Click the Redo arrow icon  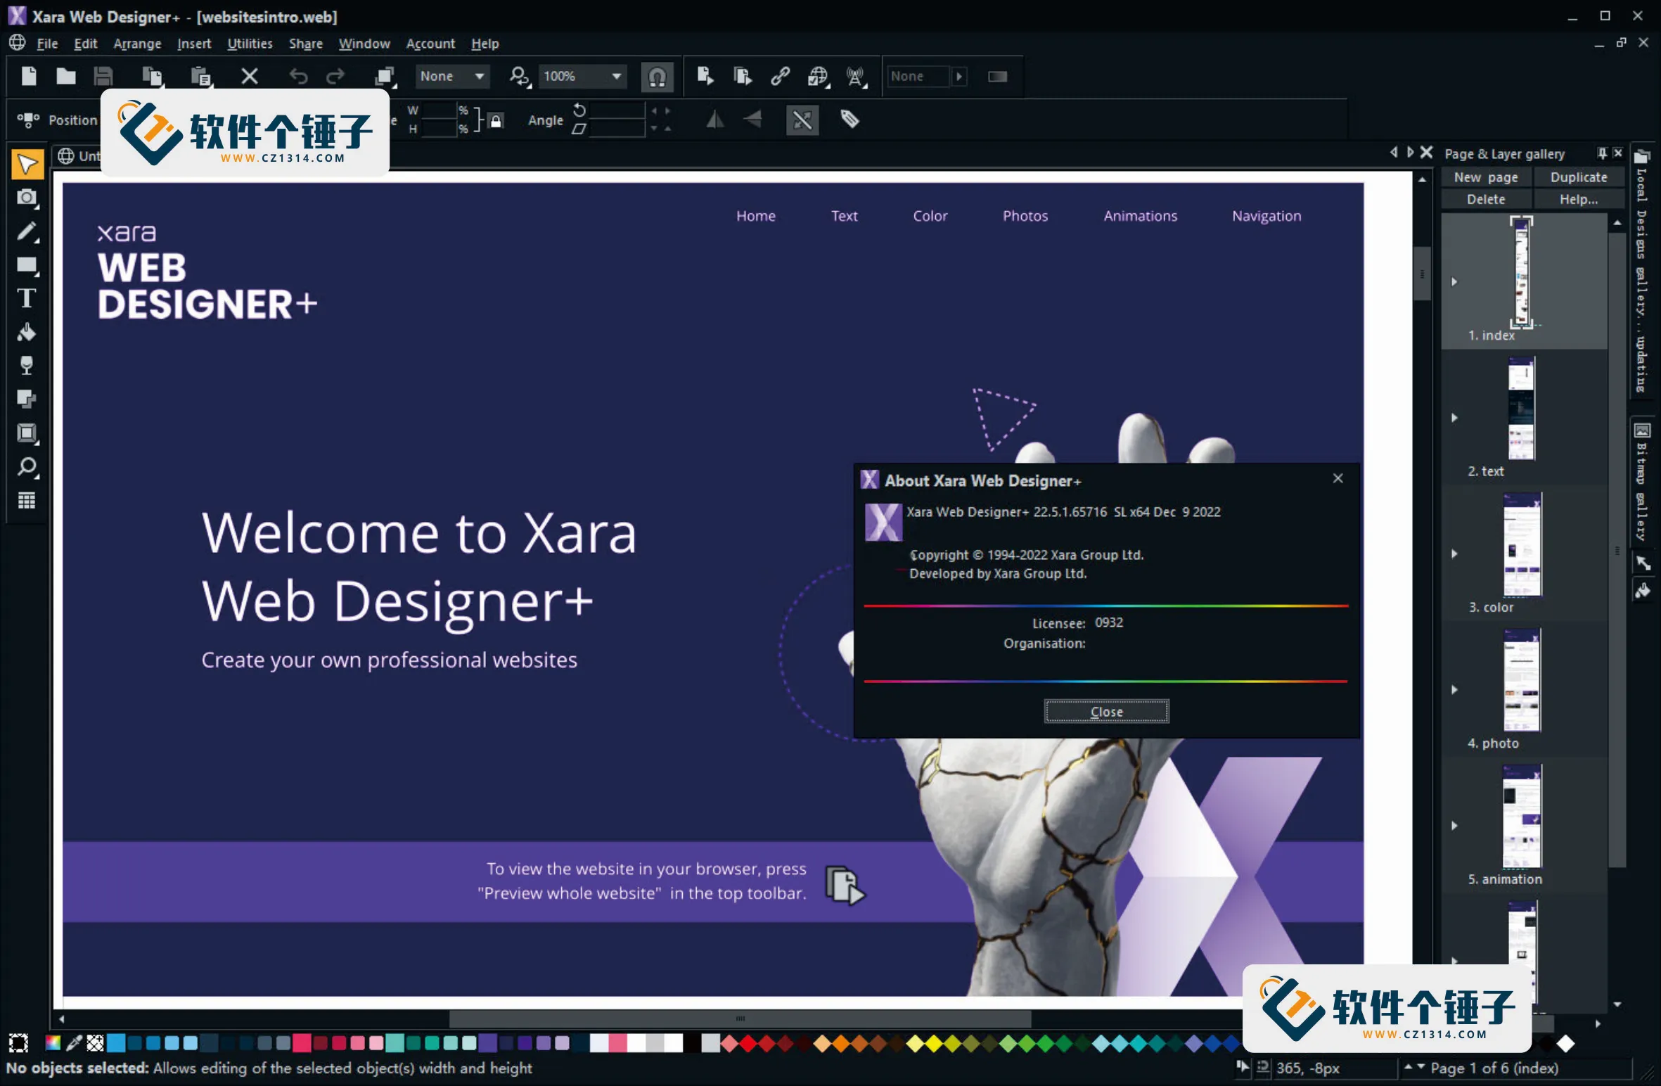pyautogui.click(x=335, y=76)
